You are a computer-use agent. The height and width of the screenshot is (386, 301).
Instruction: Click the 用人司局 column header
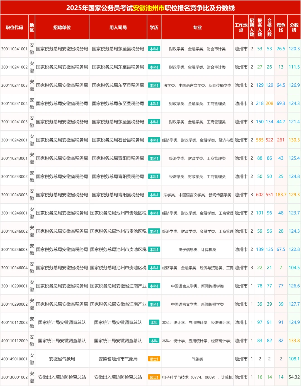pyautogui.click(x=118, y=27)
